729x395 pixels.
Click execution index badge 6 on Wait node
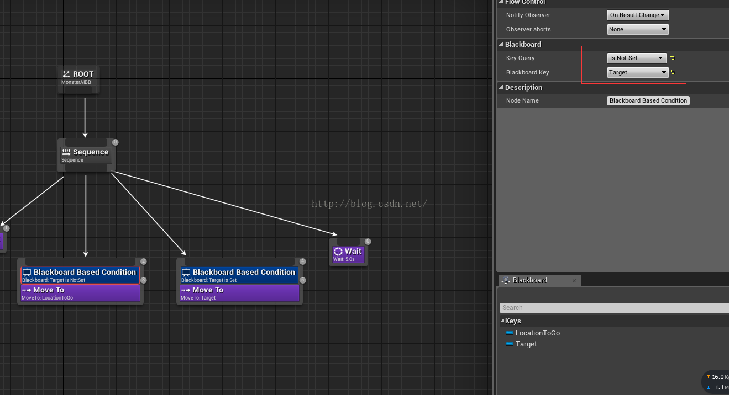pyautogui.click(x=368, y=242)
